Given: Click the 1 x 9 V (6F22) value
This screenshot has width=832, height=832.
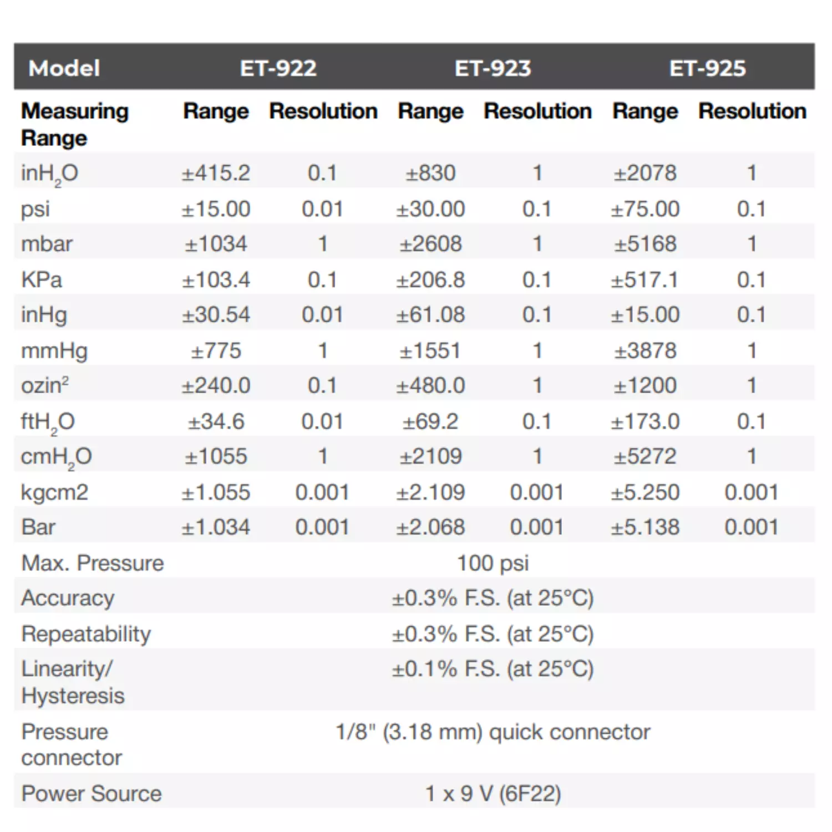Looking at the screenshot, I should click(x=493, y=794).
